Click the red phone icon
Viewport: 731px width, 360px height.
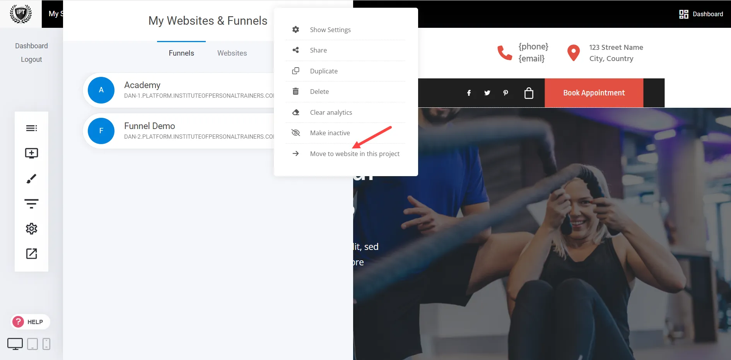504,53
